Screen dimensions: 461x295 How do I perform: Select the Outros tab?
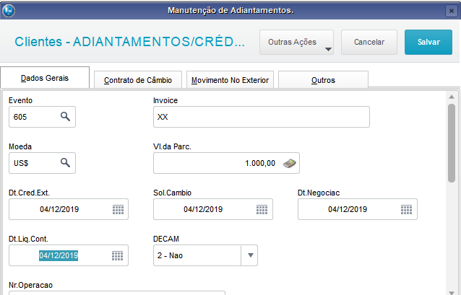[323, 80]
